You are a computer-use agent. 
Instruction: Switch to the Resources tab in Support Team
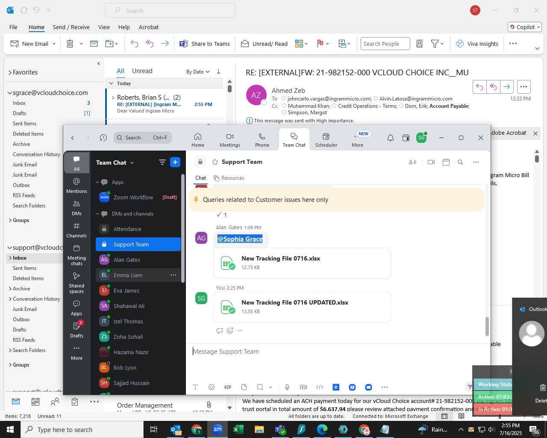coord(229,178)
